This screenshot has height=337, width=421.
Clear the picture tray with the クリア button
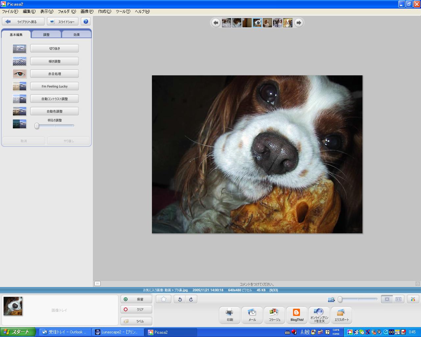pos(136,309)
